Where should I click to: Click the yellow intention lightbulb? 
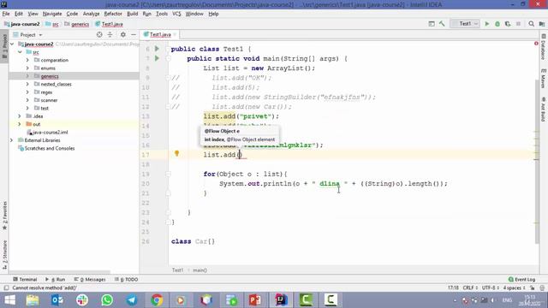tap(177, 153)
